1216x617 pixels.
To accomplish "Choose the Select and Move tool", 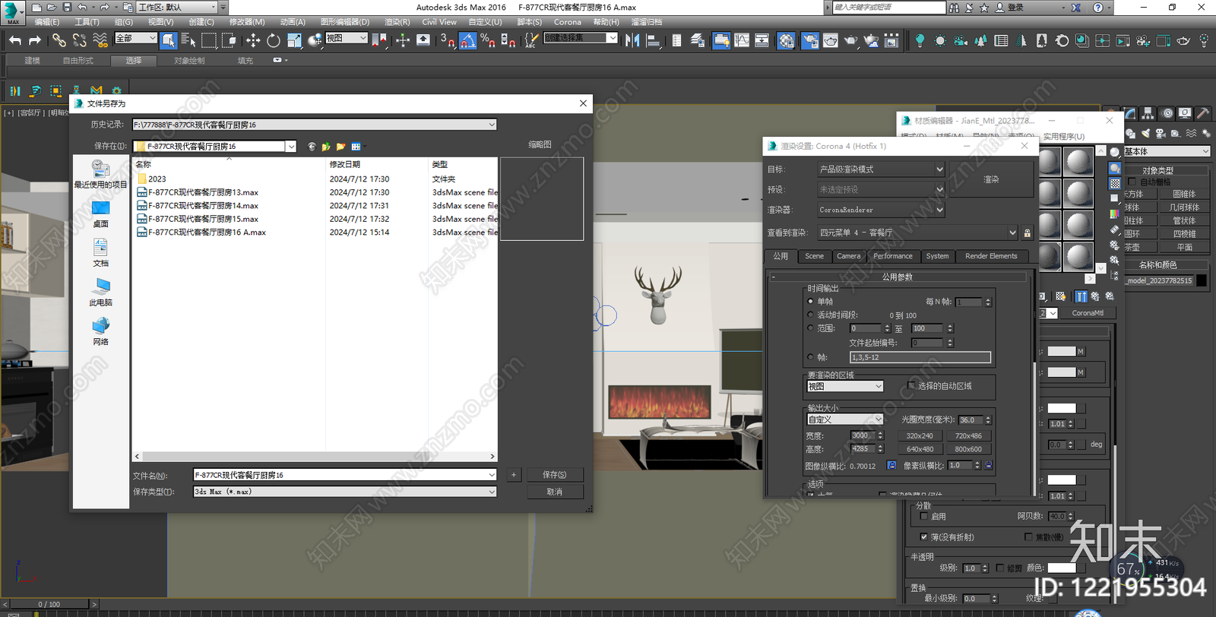I will pos(253,40).
